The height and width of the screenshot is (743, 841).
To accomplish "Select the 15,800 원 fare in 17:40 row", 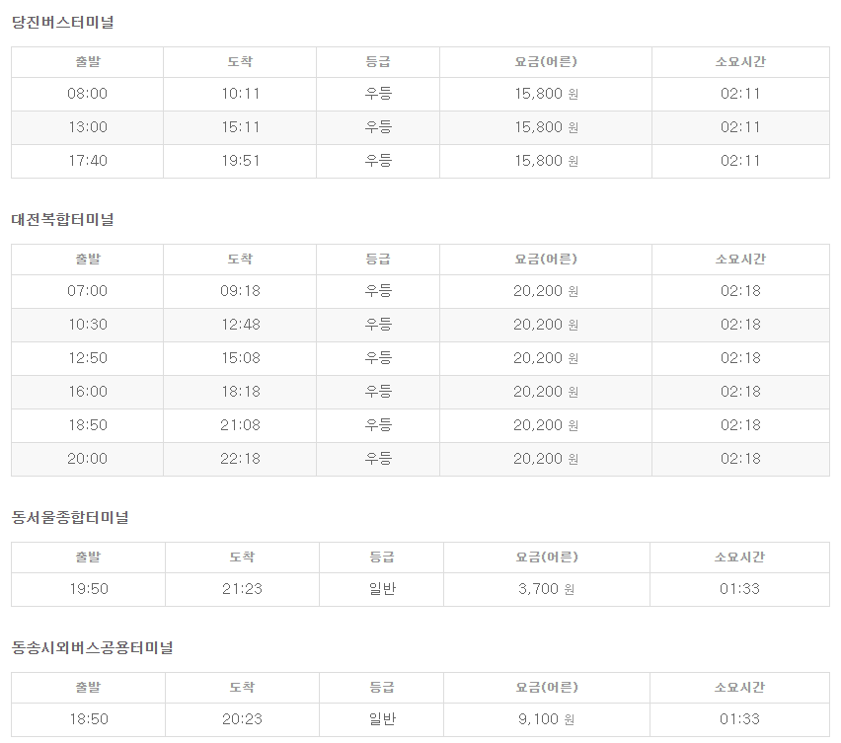I will [x=546, y=161].
